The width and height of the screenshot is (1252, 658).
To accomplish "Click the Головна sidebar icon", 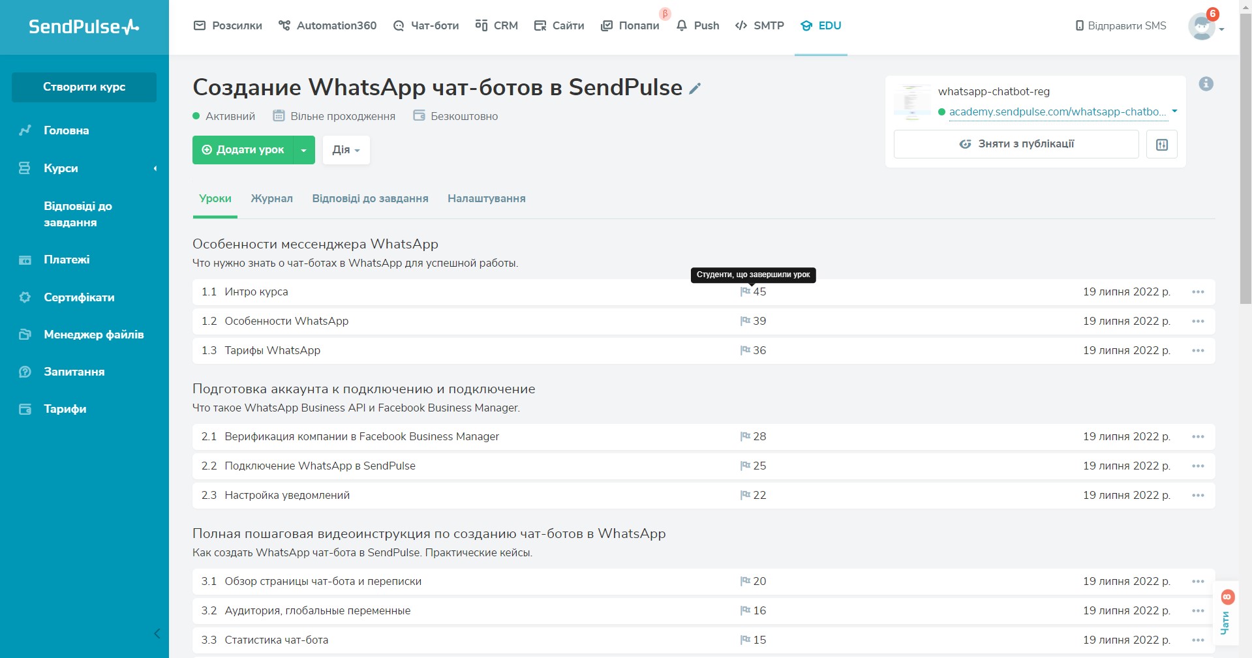I will tap(25, 130).
